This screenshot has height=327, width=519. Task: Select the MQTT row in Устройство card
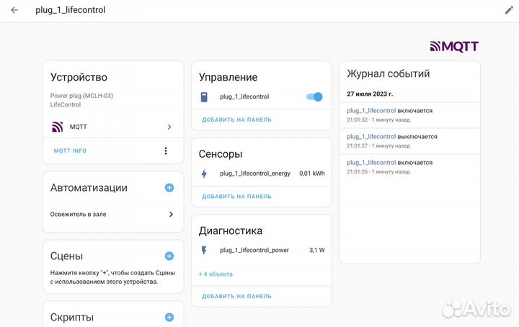(113, 127)
